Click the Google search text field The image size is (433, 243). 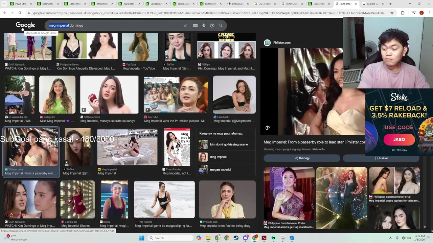coord(115,26)
